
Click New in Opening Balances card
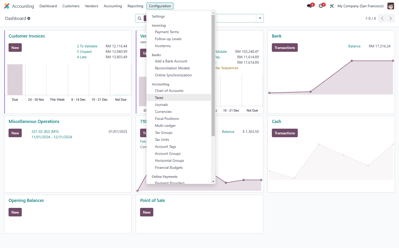pos(15,212)
